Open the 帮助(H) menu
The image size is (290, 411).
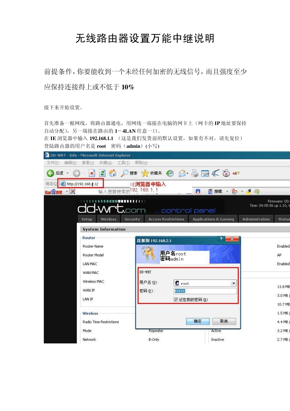pyautogui.click(x=141, y=163)
